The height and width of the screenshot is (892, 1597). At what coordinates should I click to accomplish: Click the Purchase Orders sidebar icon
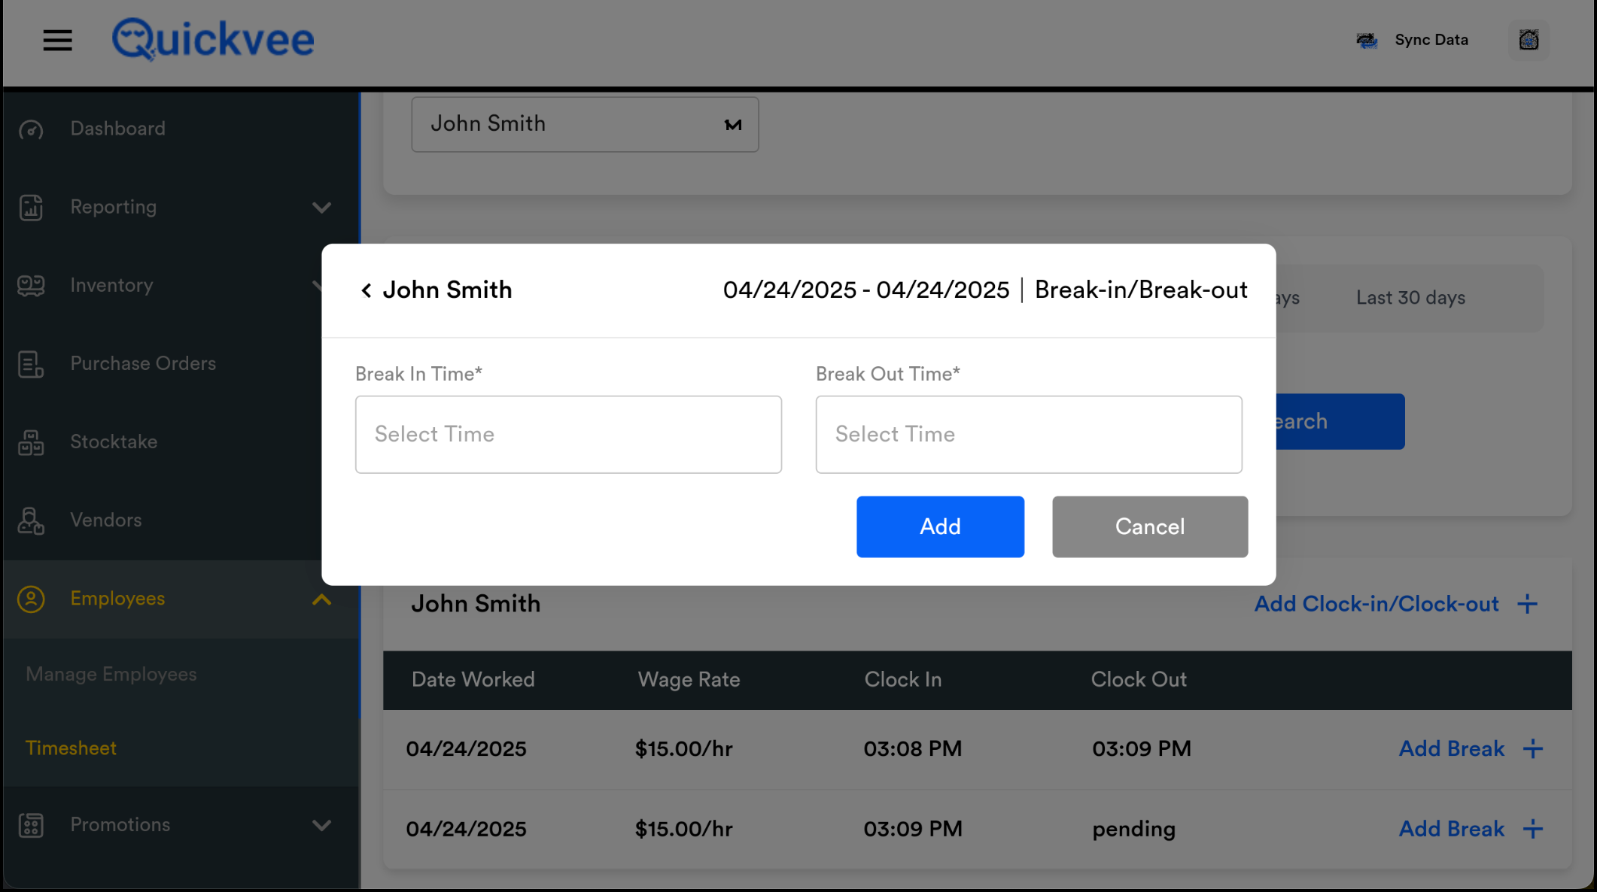31,364
